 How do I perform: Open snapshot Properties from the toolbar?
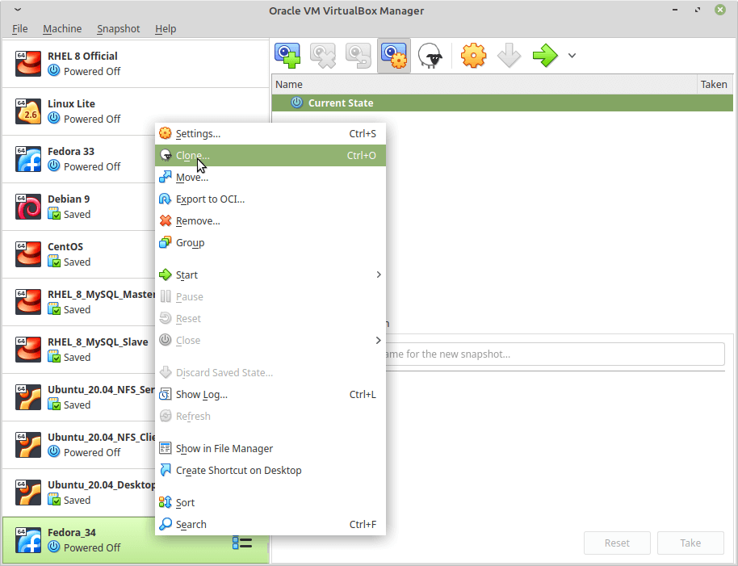tap(394, 56)
